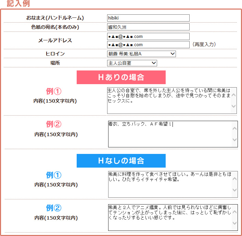Screen dimensions: 242x236
Task: Place cursor in the Hあり 例② content textarea
Action: tap(169, 134)
